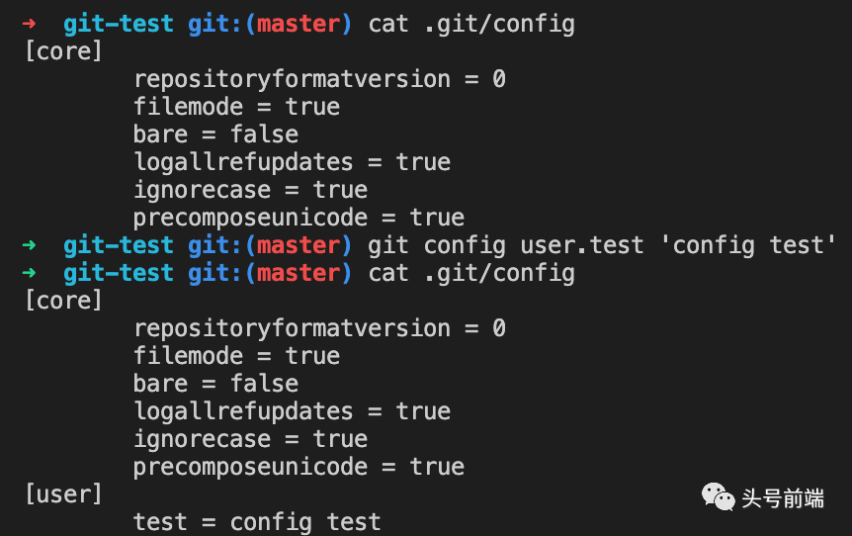Click the red 'master' branch in last prompt

coord(298,273)
